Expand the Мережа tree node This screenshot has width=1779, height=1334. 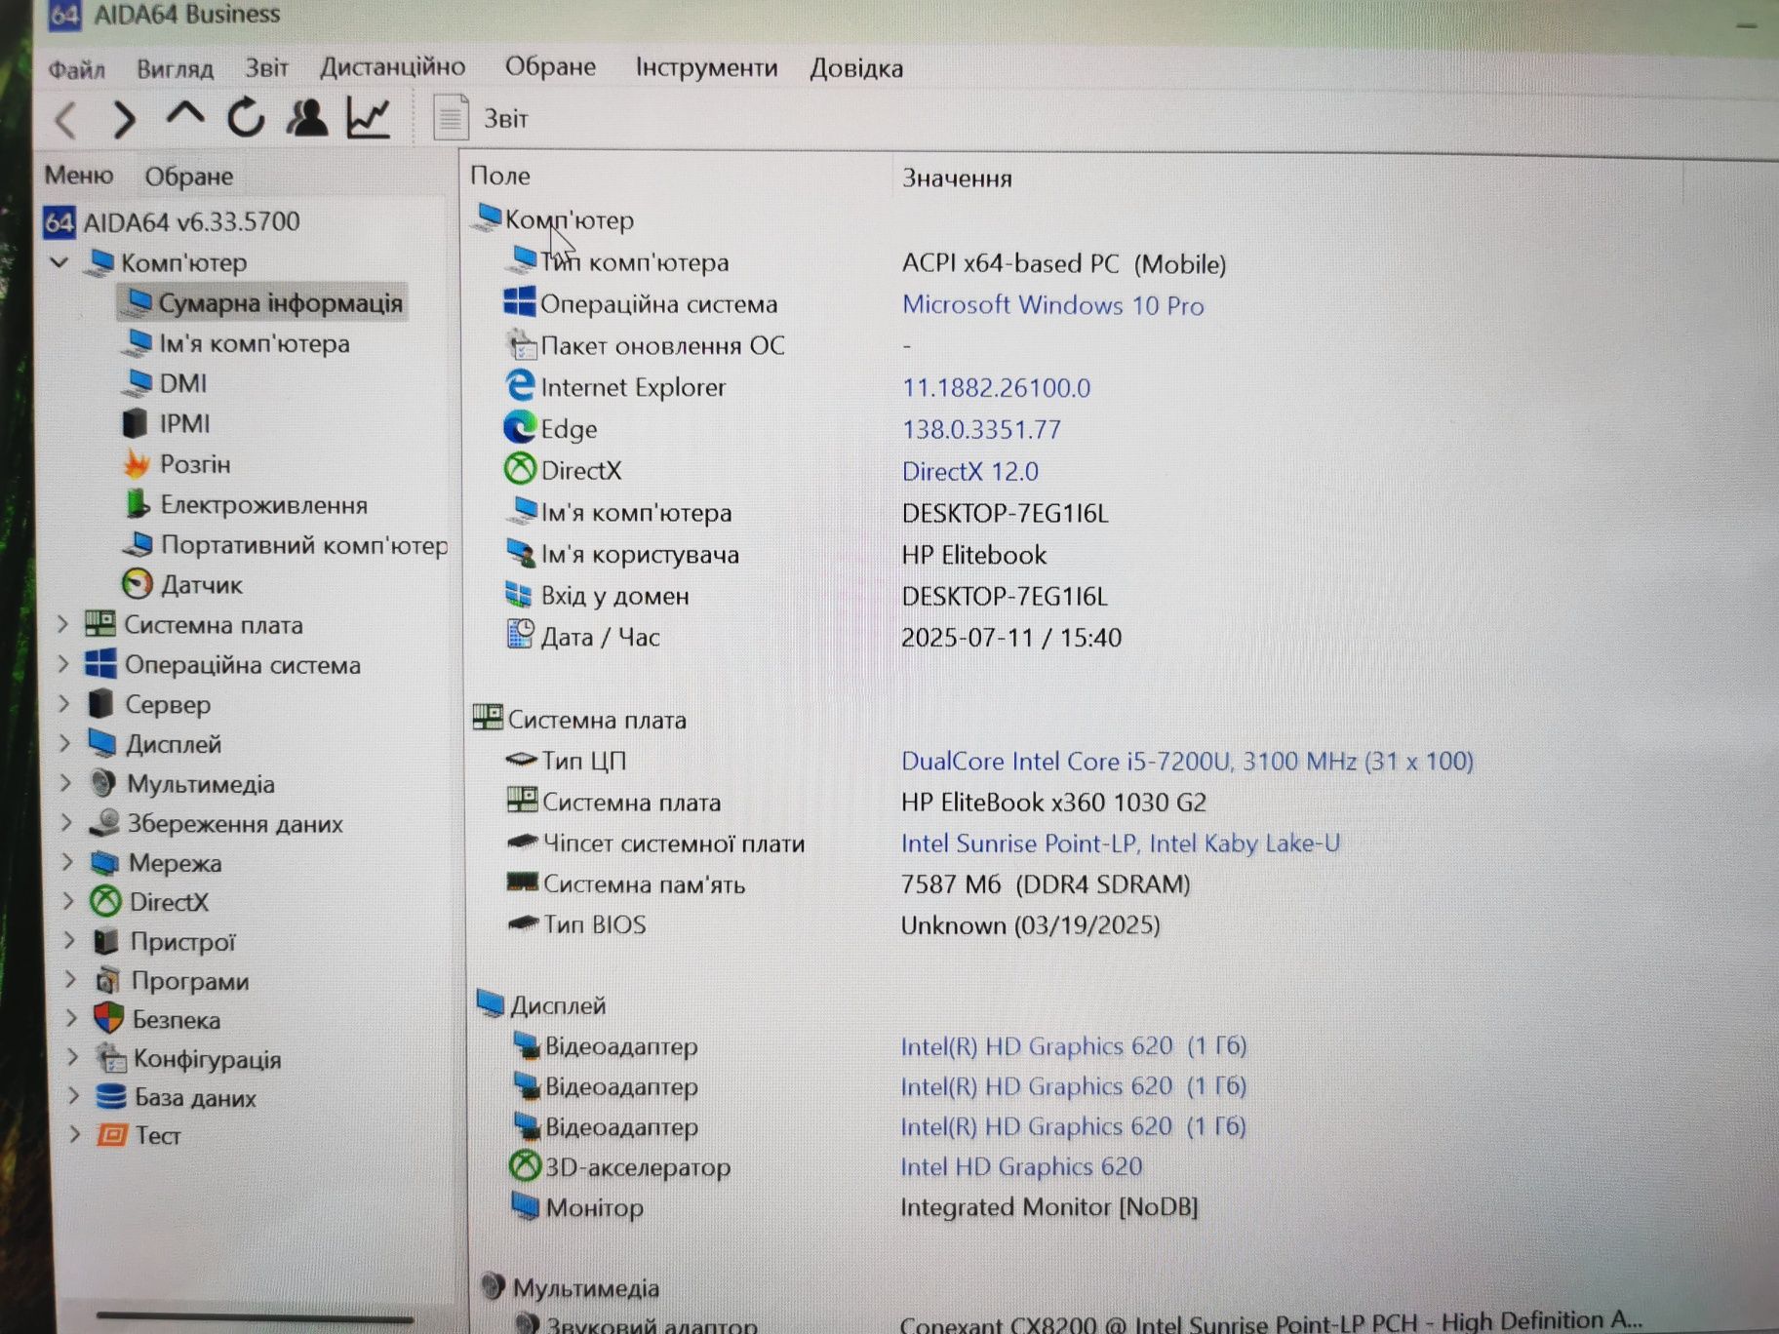coord(68,863)
